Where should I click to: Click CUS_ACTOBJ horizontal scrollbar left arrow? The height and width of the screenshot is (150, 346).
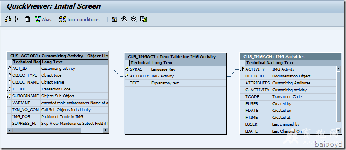point(9,130)
